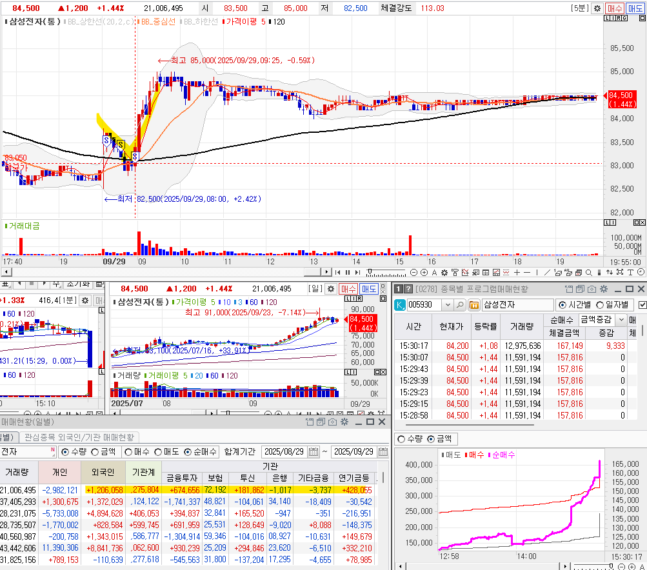Image resolution: width=647 pixels, height=570 pixels.
Task: Select 금액 radio above program trading chart
Action: (x=431, y=439)
